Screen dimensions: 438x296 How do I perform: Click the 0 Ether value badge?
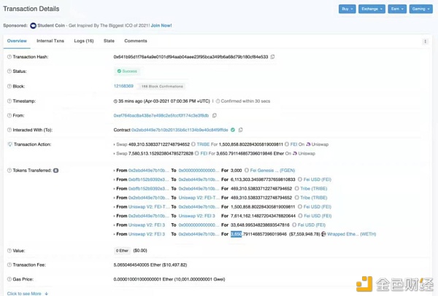click(x=123, y=251)
